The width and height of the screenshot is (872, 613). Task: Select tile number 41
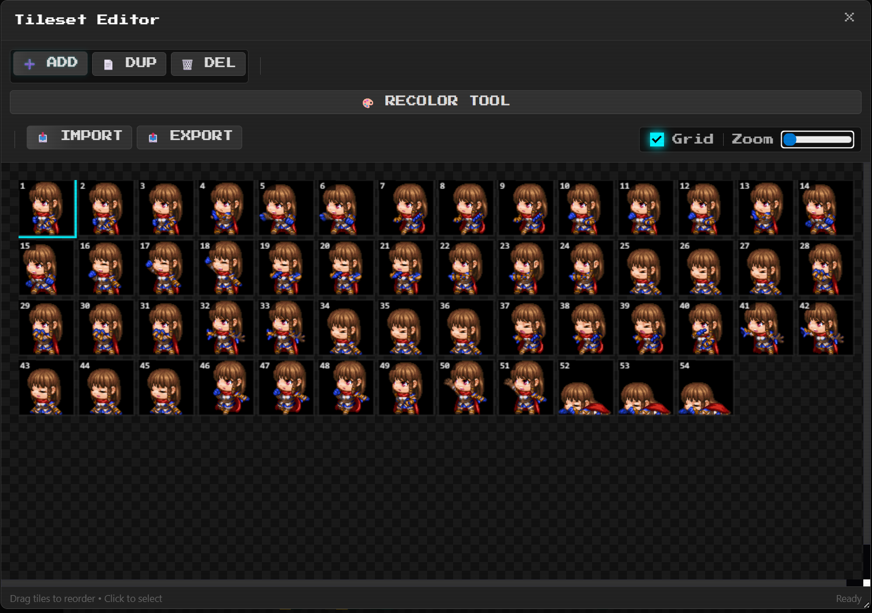[x=766, y=328]
